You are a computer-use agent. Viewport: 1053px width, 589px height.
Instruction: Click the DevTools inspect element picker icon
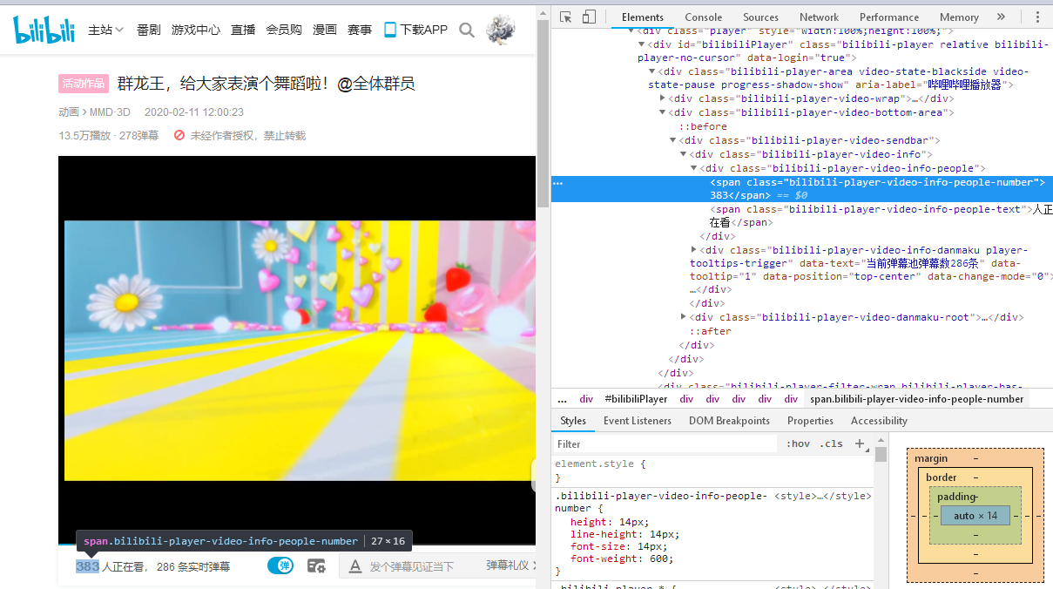[x=566, y=17]
